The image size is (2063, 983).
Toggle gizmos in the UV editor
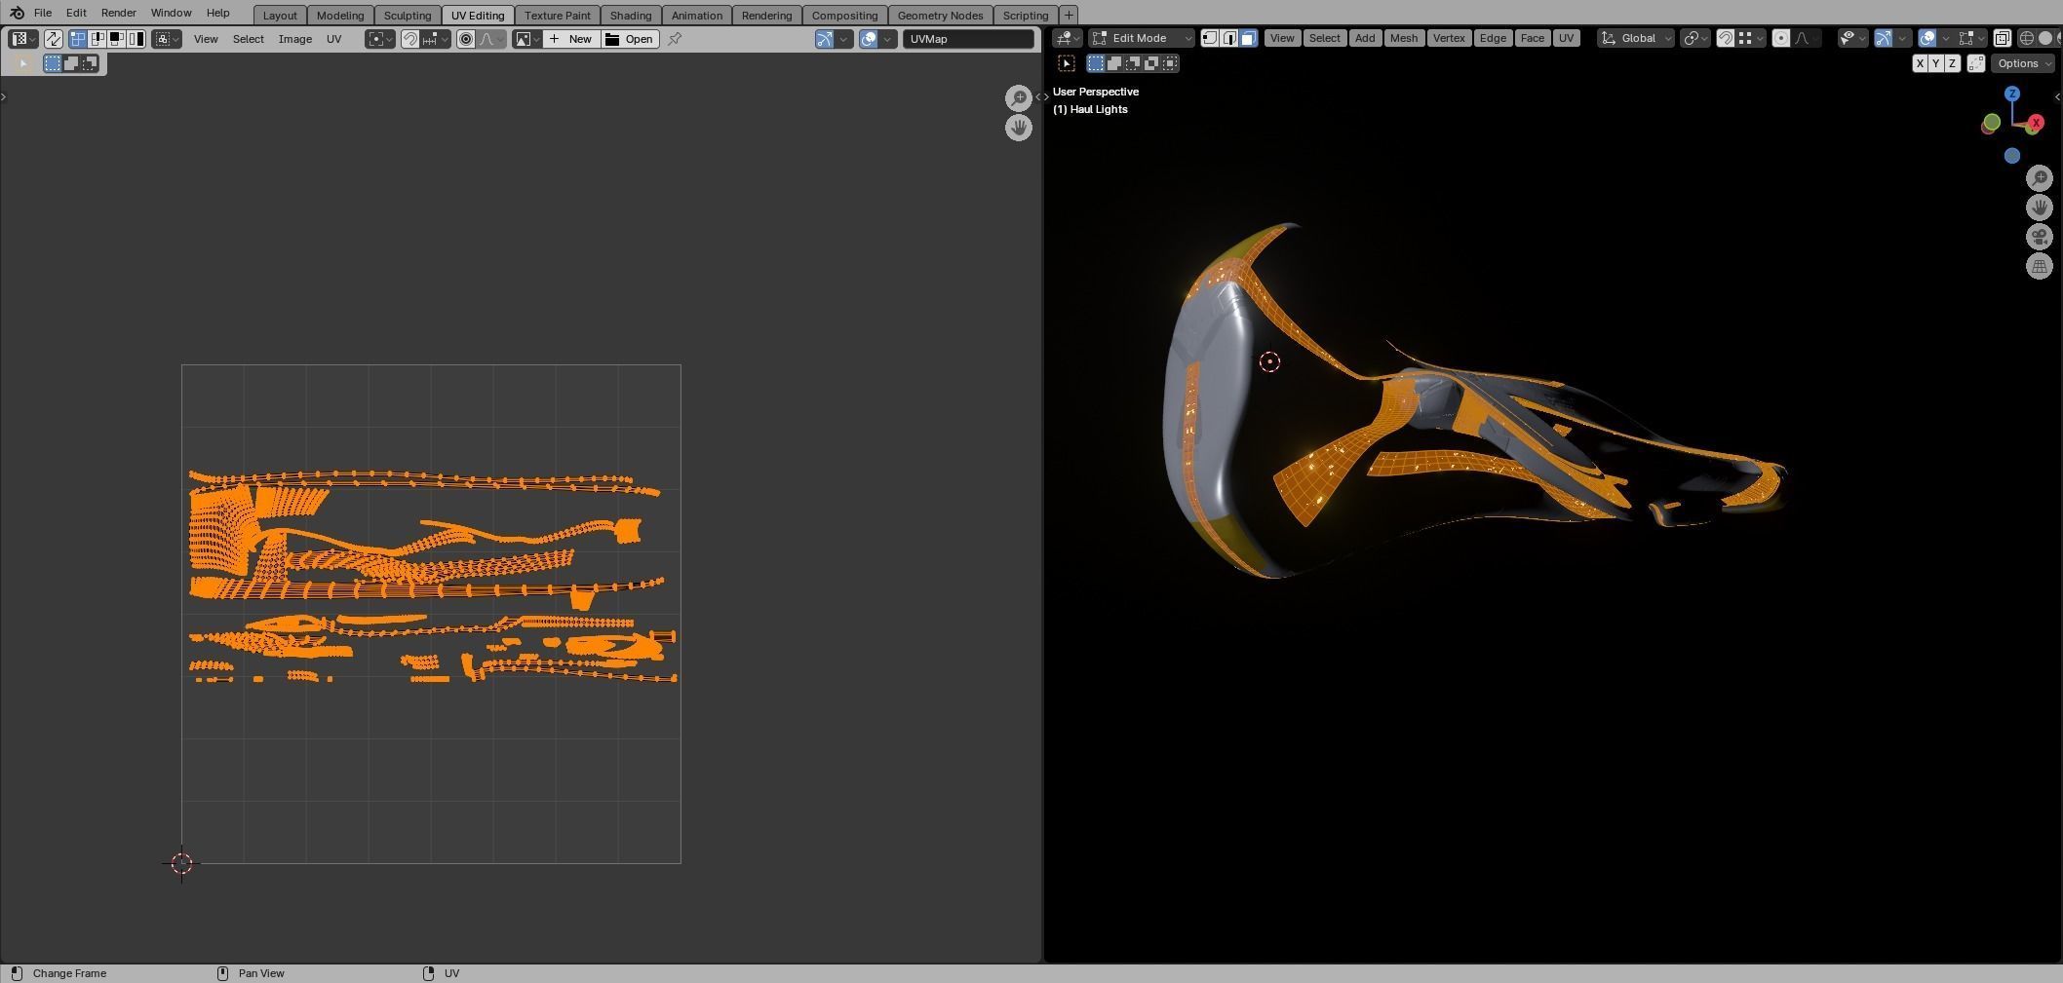tap(825, 39)
